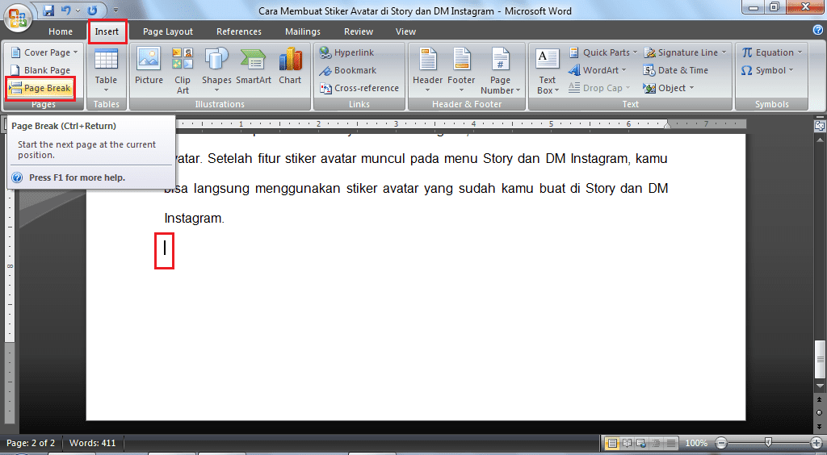Open the Clip Art pane

(x=183, y=71)
